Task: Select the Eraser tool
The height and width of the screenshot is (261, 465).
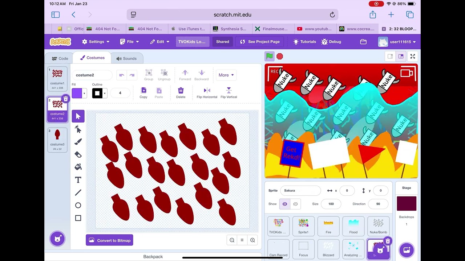Action: (x=78, y=154)
